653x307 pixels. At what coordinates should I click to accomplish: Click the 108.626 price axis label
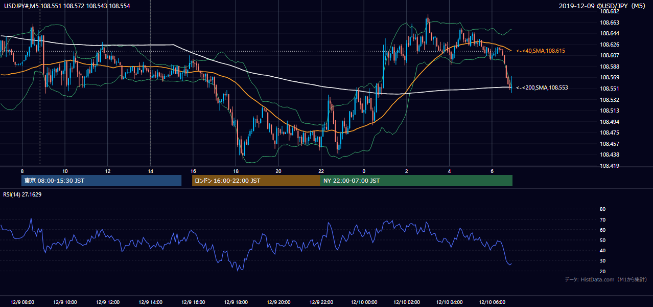click(609, 45)
